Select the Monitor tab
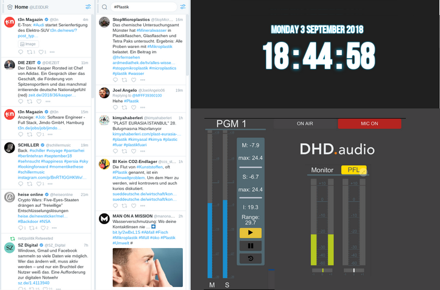This screenshot has width=440, height=290. (x=322, y=170)
